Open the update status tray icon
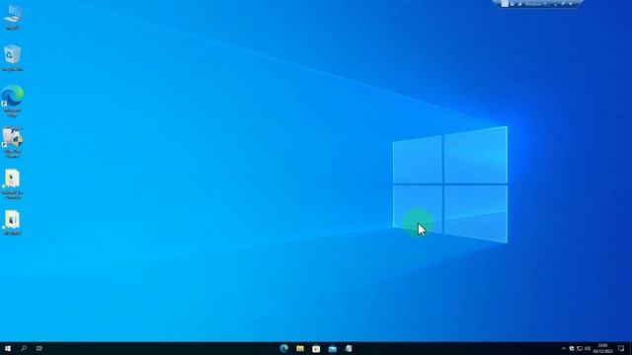This screenshot has height=355, width=632. [572, 348]
